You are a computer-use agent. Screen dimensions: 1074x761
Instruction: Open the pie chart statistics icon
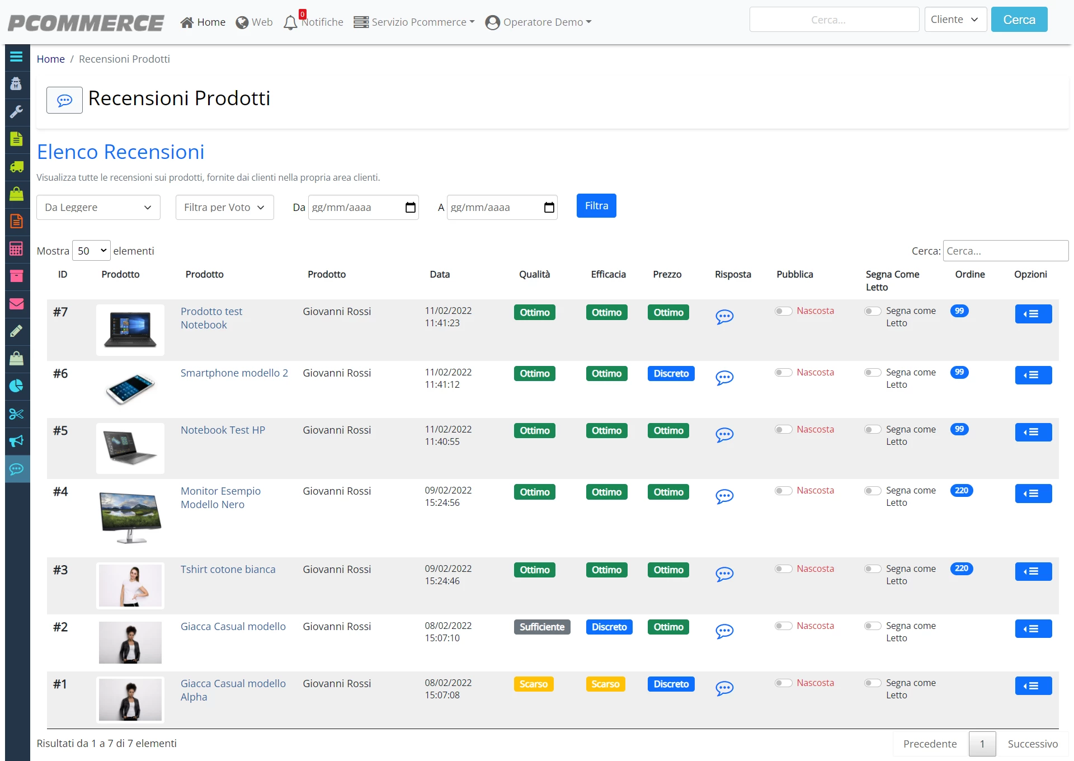(16, 386)
